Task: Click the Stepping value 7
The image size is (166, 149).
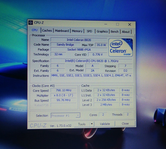Action: click(x=125, y=66)
